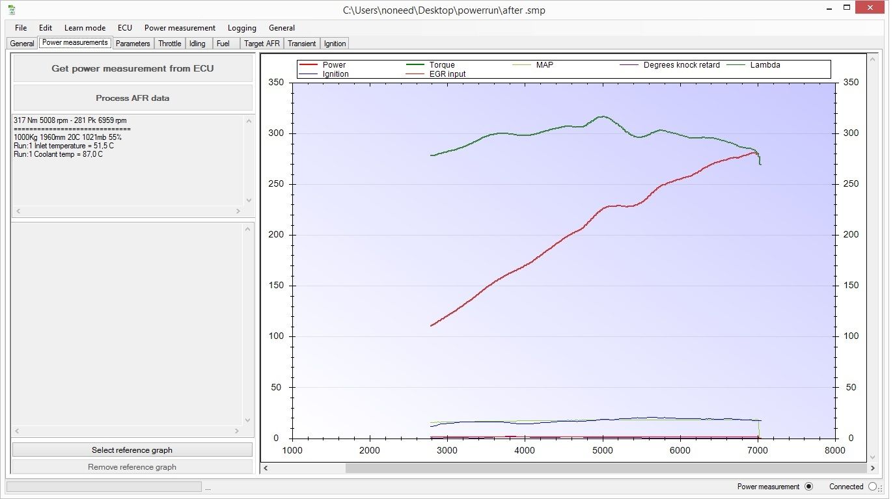The height and width of the screenshot is (499, 895).
Task: Click the MAP legend entry
Action: point(533,65)
